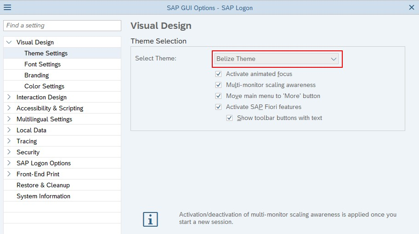
Task: Collapse the Visual Design node
Action: 9,42
